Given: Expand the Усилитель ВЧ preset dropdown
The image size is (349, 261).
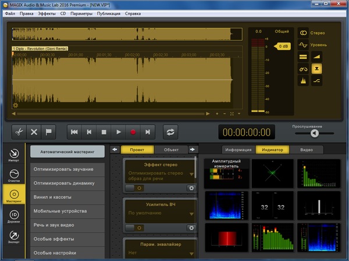Looking at the screenshot, I should 191,213.
